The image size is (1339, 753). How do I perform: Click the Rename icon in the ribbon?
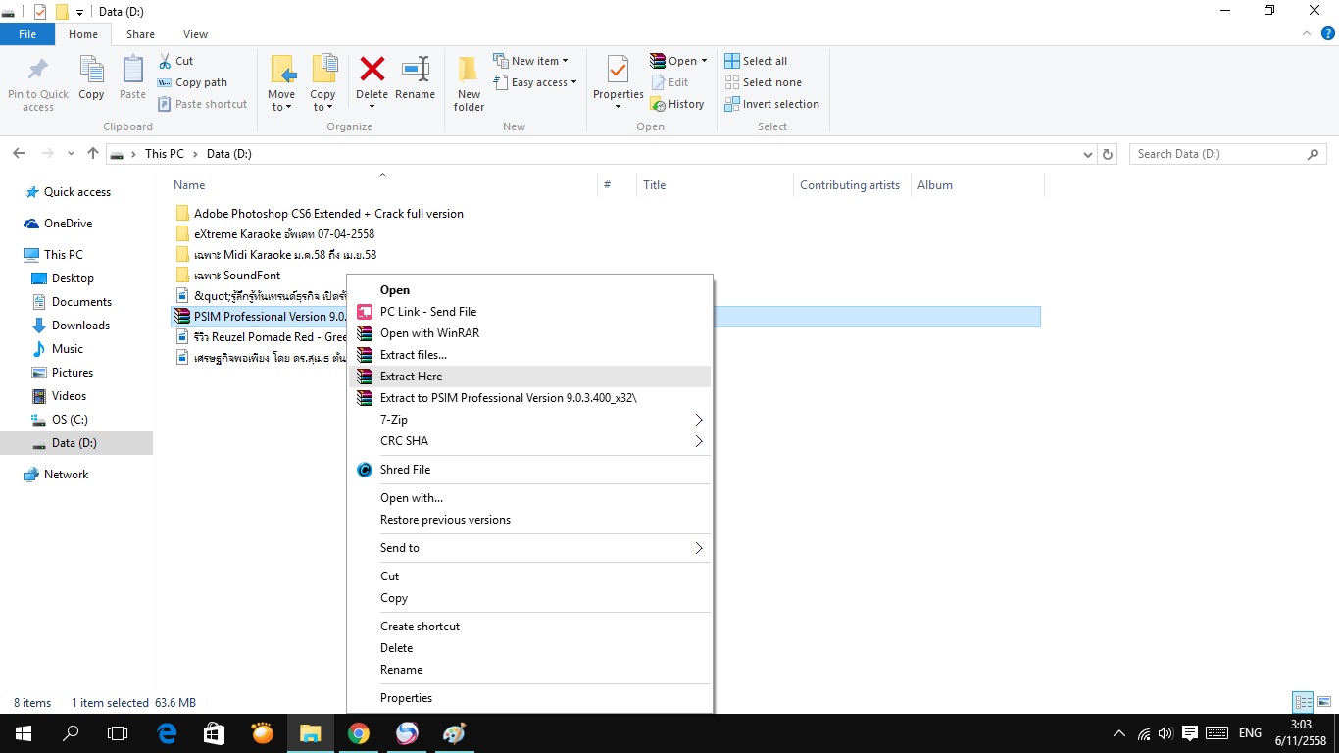pos(416,69)
